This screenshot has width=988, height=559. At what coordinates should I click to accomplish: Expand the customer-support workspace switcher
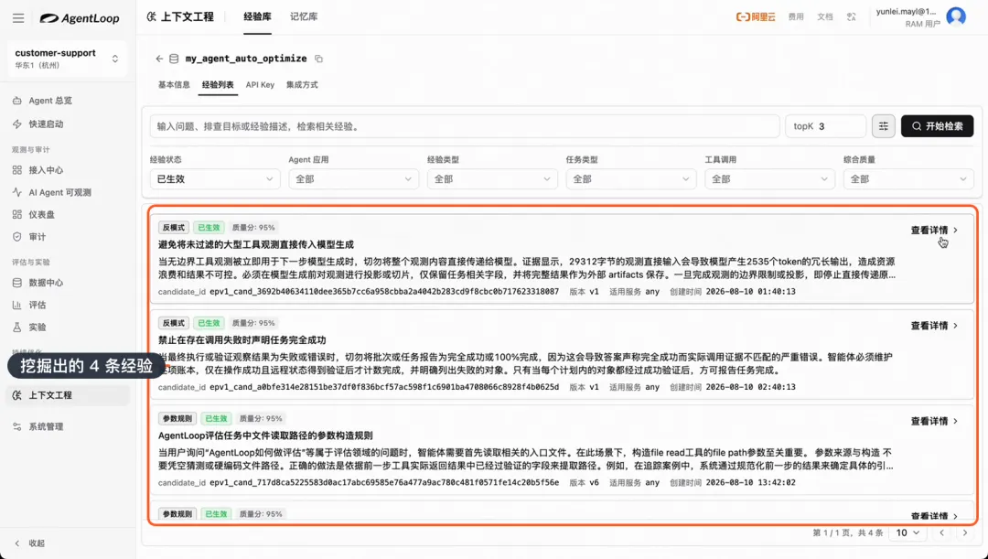coord(68,59)
